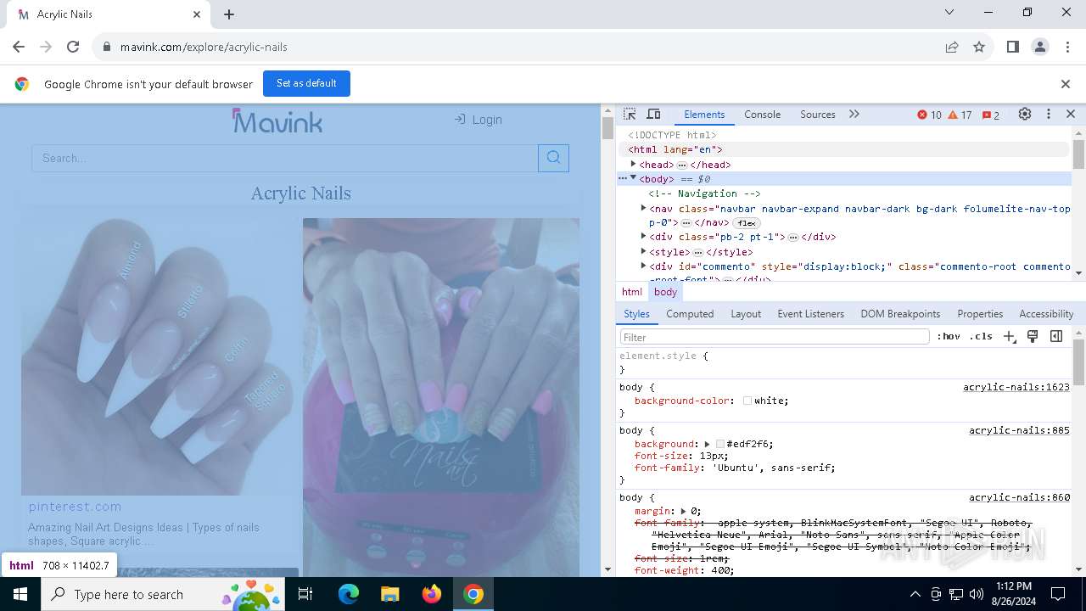1086x611 pixels.
Task: Click the issues count 2
Action: point(991,115)
